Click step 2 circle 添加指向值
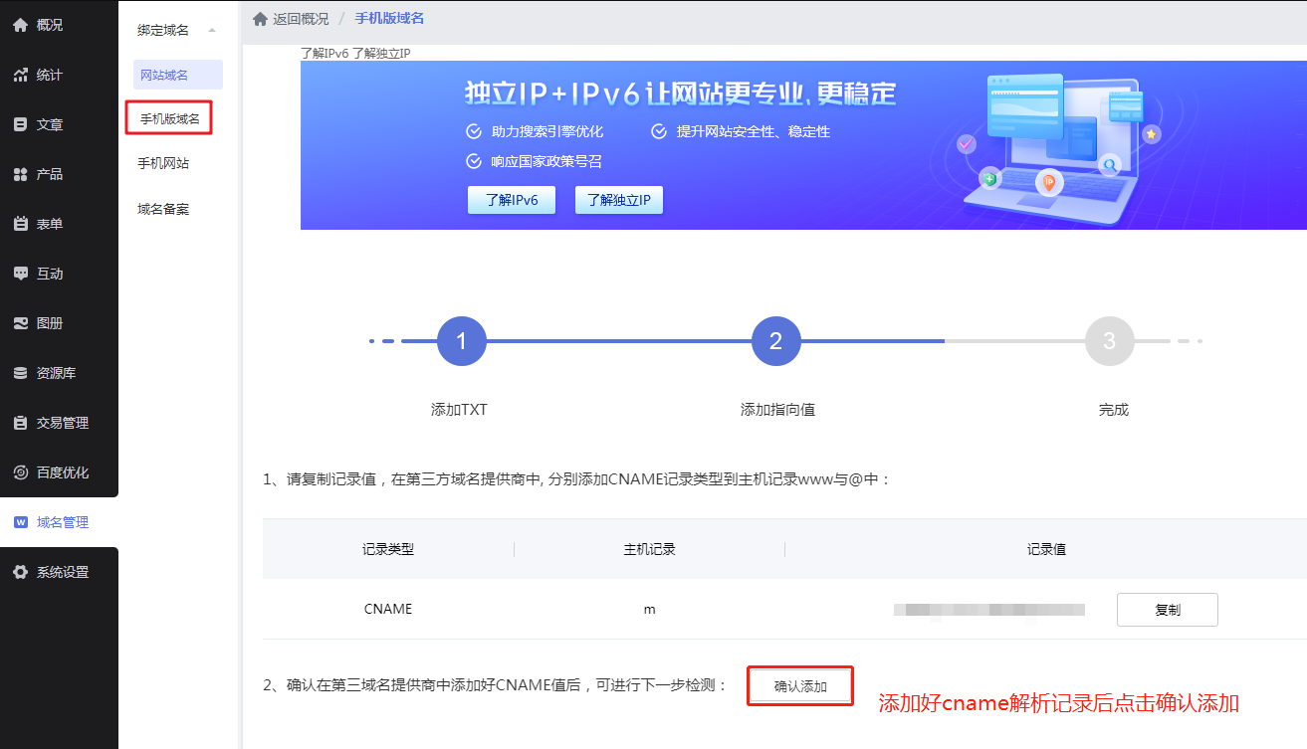 775,341
